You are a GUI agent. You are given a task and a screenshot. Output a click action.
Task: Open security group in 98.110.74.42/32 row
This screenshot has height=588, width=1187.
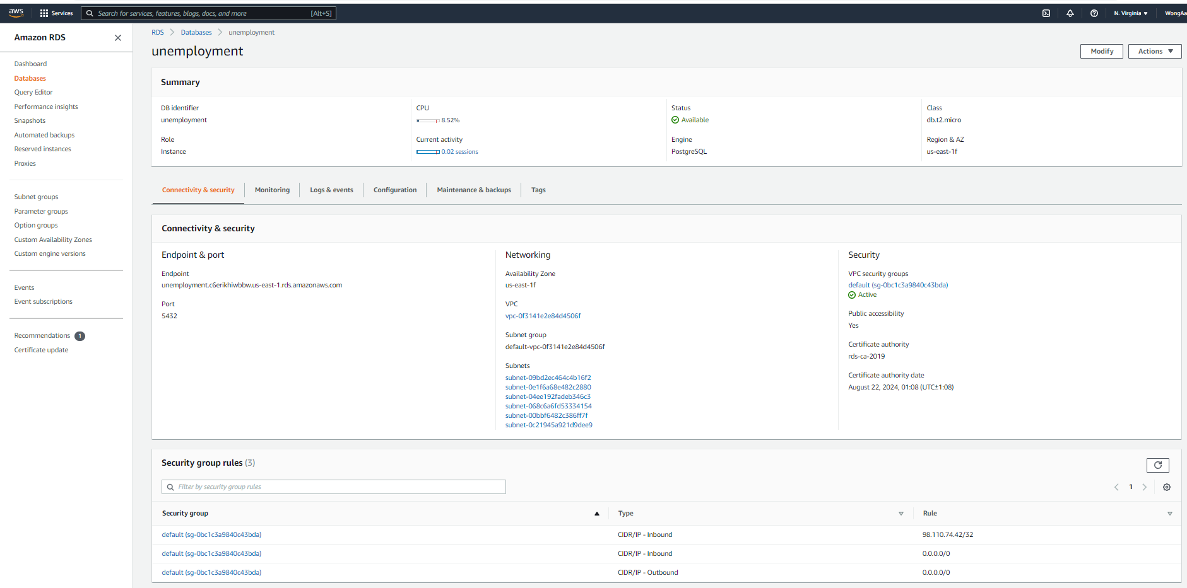click(211, 534)
